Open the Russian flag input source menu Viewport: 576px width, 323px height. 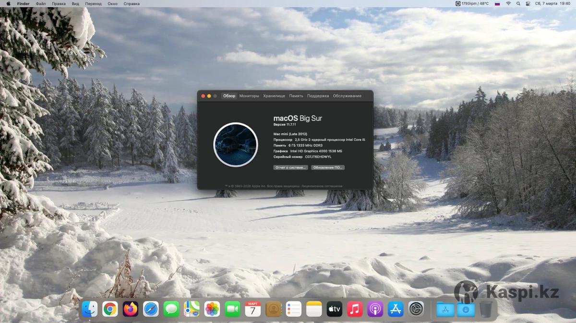pos(497,3)
